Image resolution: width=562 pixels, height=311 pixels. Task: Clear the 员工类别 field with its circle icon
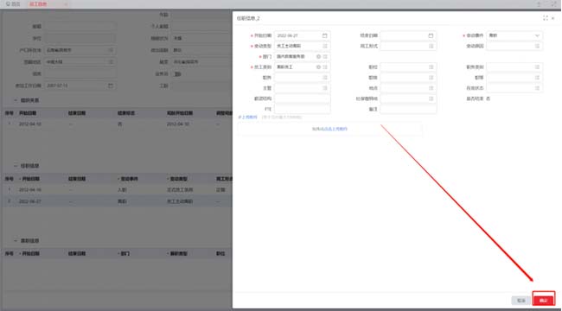[x=318, y=67]
